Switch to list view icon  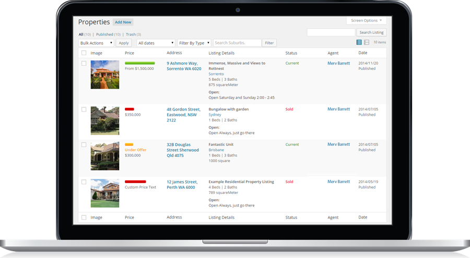(359, 42)
